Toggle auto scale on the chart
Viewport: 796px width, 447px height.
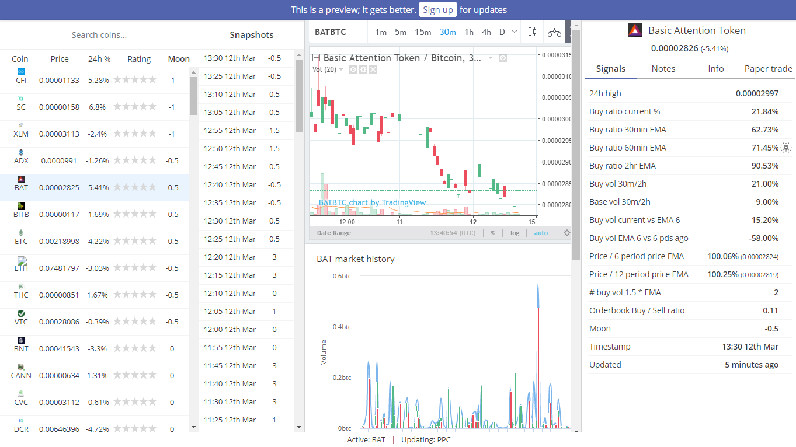[541, 233]
